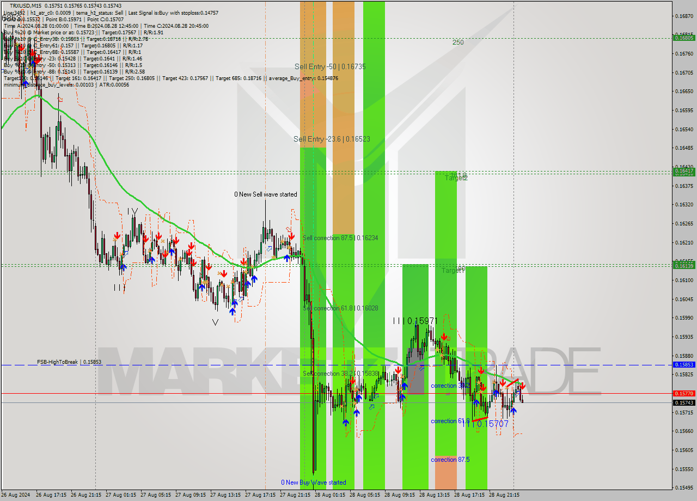Click the TRXUSD,M15 symbol title text
Image resolution: width=697 pixels, height=501 pixels.
coord(25,5)
